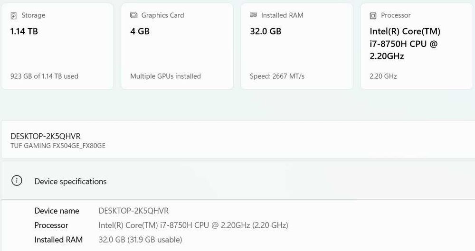Click the Graphics Card icon

click(x=133, y=16)
